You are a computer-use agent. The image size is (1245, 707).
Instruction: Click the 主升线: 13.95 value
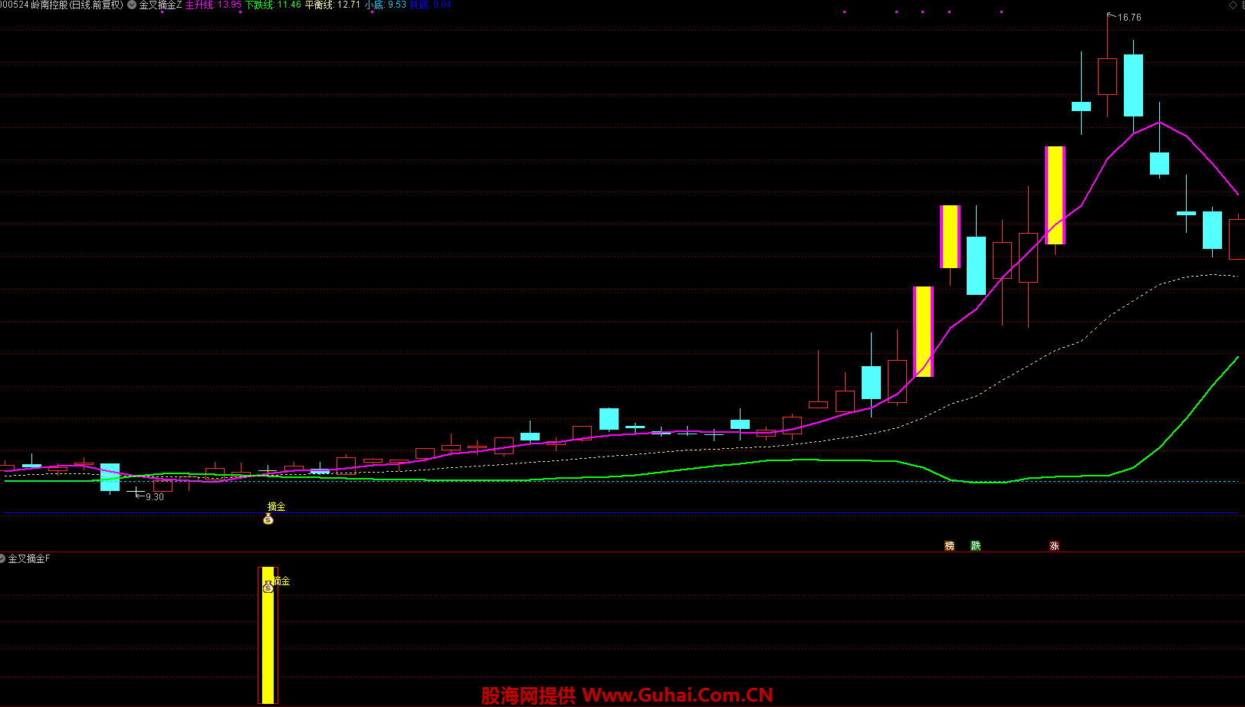pos(213,5)
